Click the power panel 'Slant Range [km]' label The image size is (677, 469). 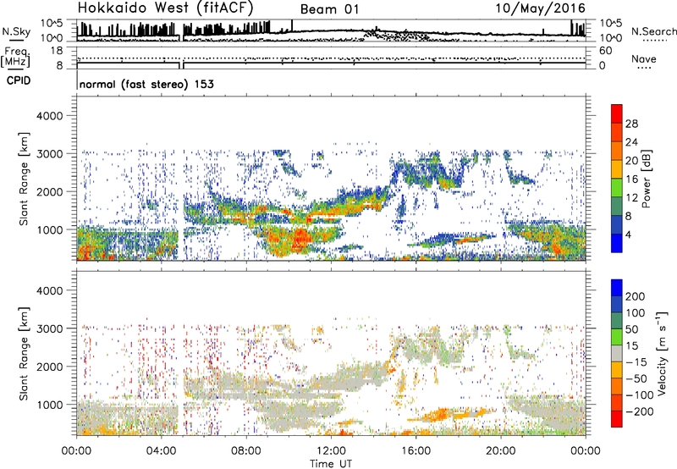pyautogui.click(x=24, y=179)
